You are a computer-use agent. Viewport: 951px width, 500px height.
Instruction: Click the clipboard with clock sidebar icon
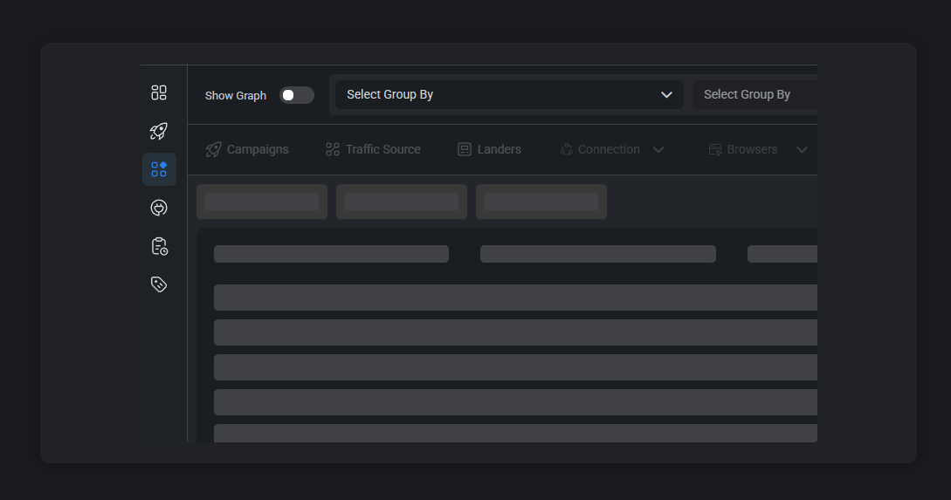(159, 246)
